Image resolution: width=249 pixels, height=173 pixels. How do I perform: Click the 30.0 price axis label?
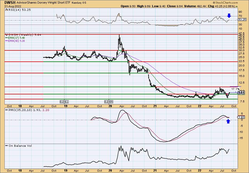(x=241, y=50)
